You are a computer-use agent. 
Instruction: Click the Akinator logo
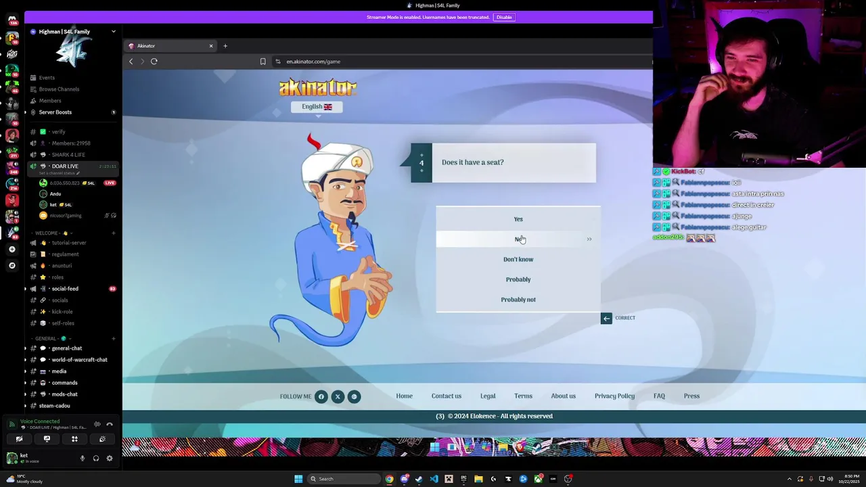tap(318, 87)
